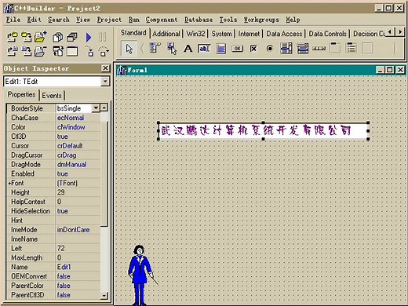
Task: Switch to the System palette tab
Action: coord(221,34)
